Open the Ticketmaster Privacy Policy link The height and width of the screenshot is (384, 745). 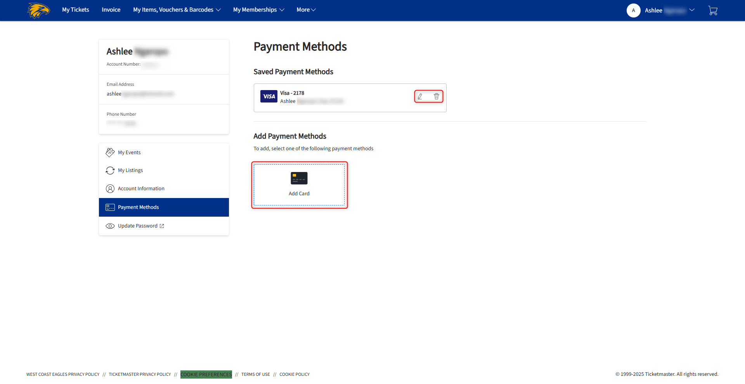pos(140,374)
